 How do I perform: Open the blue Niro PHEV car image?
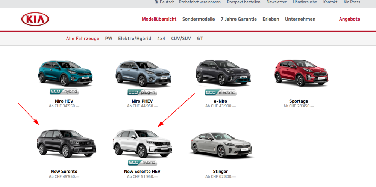[143, 74]
